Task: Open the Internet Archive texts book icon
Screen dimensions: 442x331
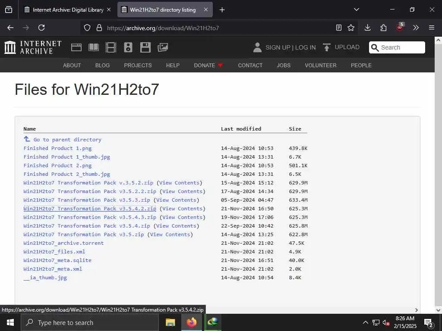Action: point(94,47)
